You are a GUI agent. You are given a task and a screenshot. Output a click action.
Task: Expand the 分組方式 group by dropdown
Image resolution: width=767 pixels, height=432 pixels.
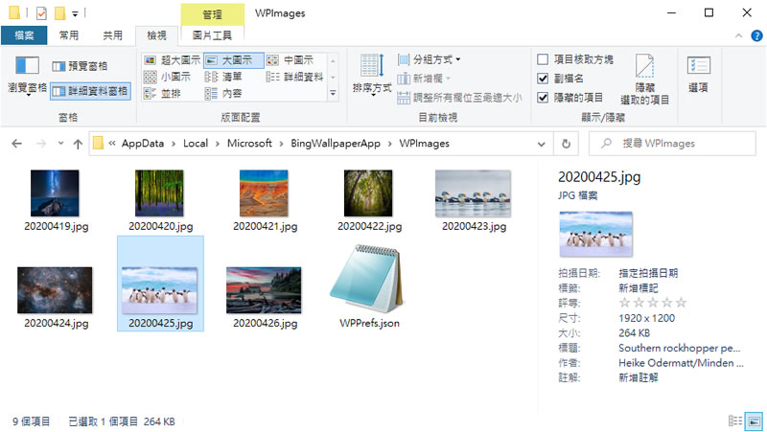point(435,59)
